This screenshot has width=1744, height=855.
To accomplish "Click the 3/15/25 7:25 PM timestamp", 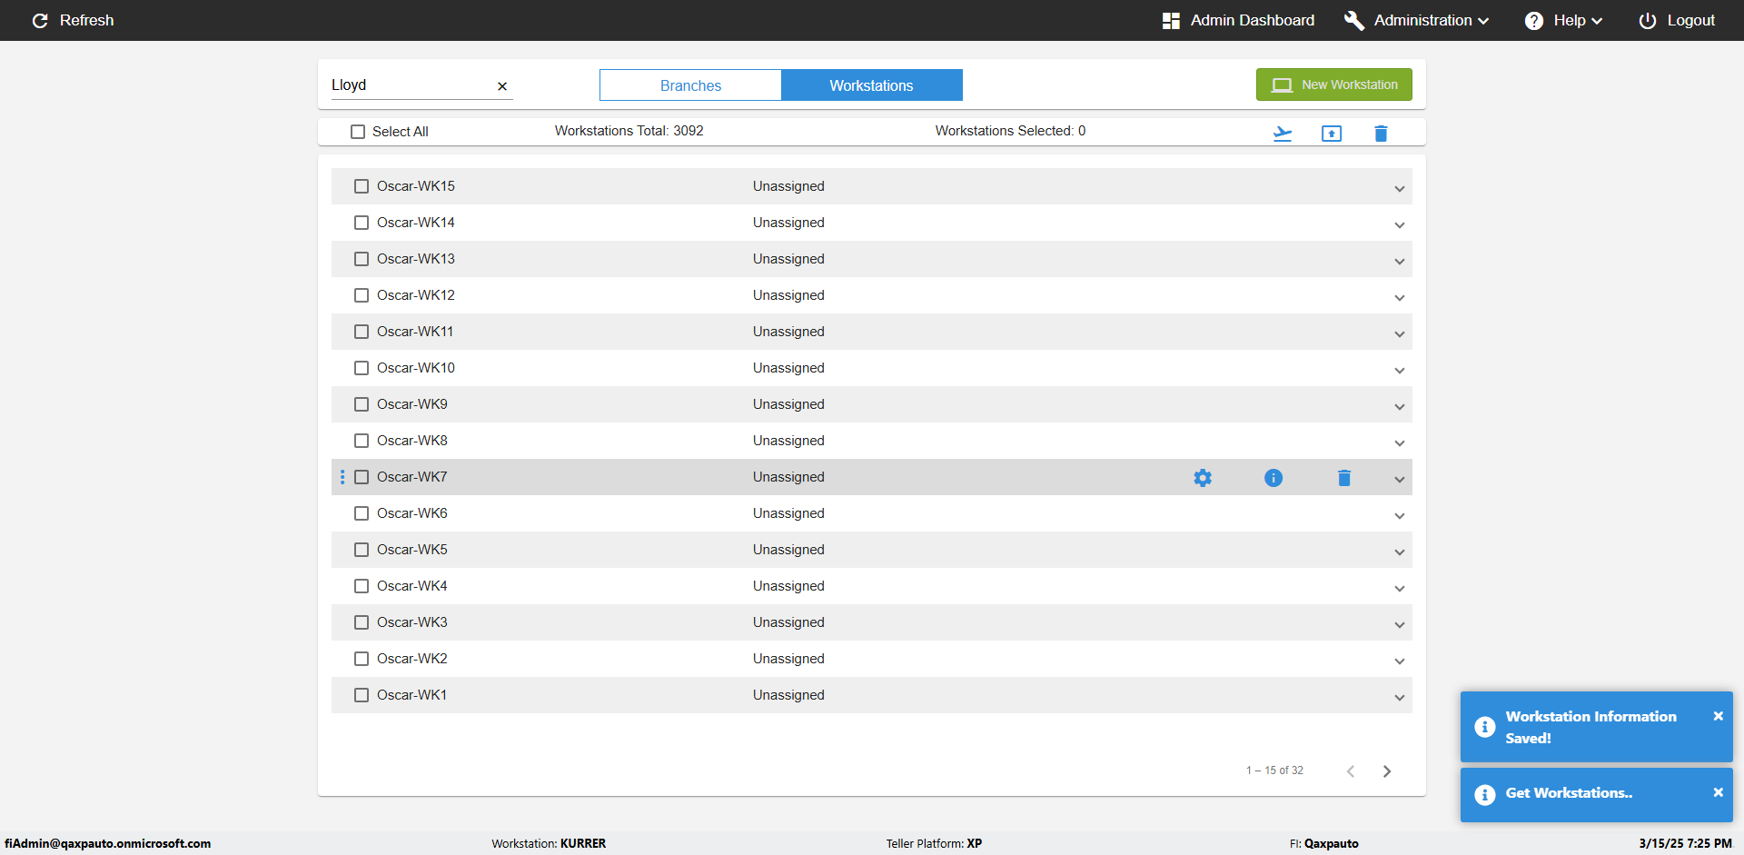I will click(x=1685, y=843).
